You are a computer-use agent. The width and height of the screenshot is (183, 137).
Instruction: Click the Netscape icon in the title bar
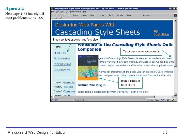(x=52, y=9)
